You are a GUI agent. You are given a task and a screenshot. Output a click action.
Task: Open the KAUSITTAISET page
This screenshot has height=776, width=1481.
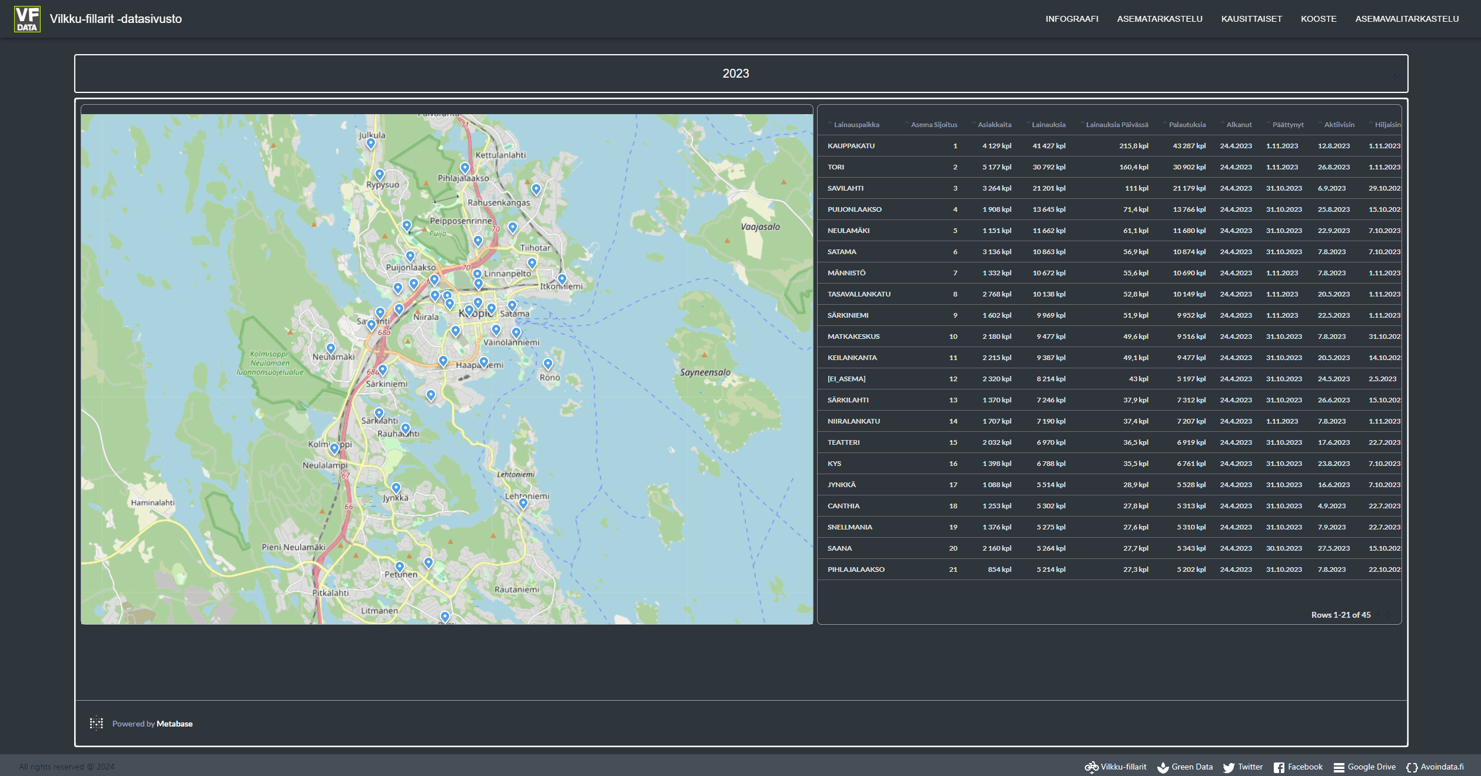1251,19
